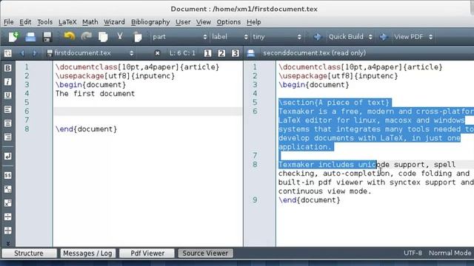This screenshot has height=266, width=474.
Task: Open the File menu
Action: pos(9,22)
